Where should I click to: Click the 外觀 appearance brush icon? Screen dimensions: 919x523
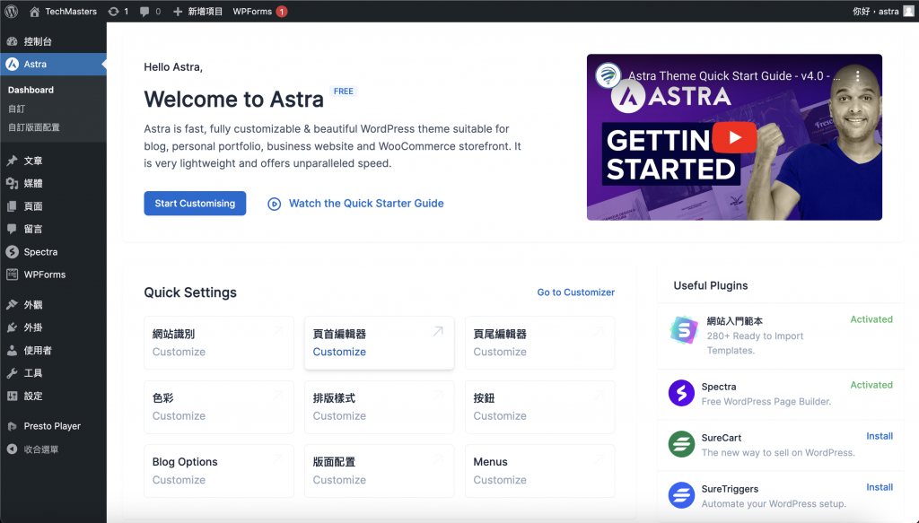[x=12, y=304]
